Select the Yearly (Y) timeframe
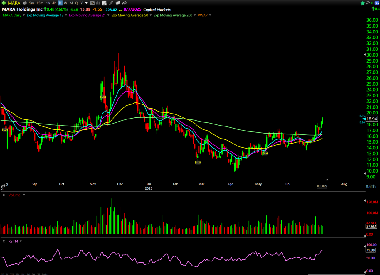This screenshot has width=380, height=275. (82, 3)
